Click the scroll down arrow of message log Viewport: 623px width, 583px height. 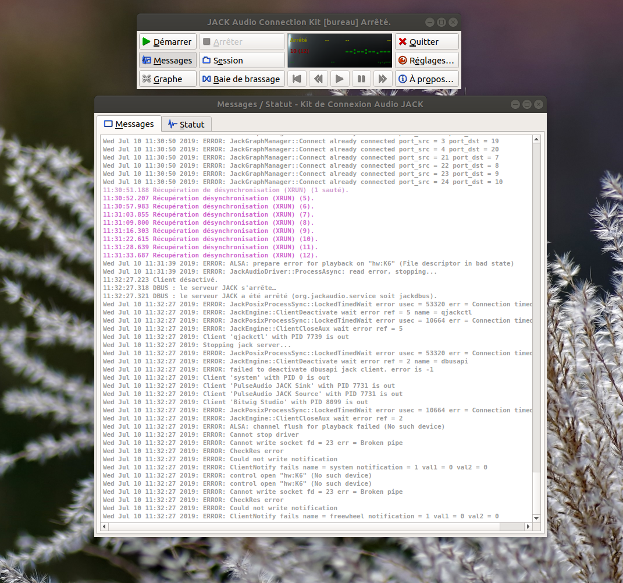pos(536,518)
